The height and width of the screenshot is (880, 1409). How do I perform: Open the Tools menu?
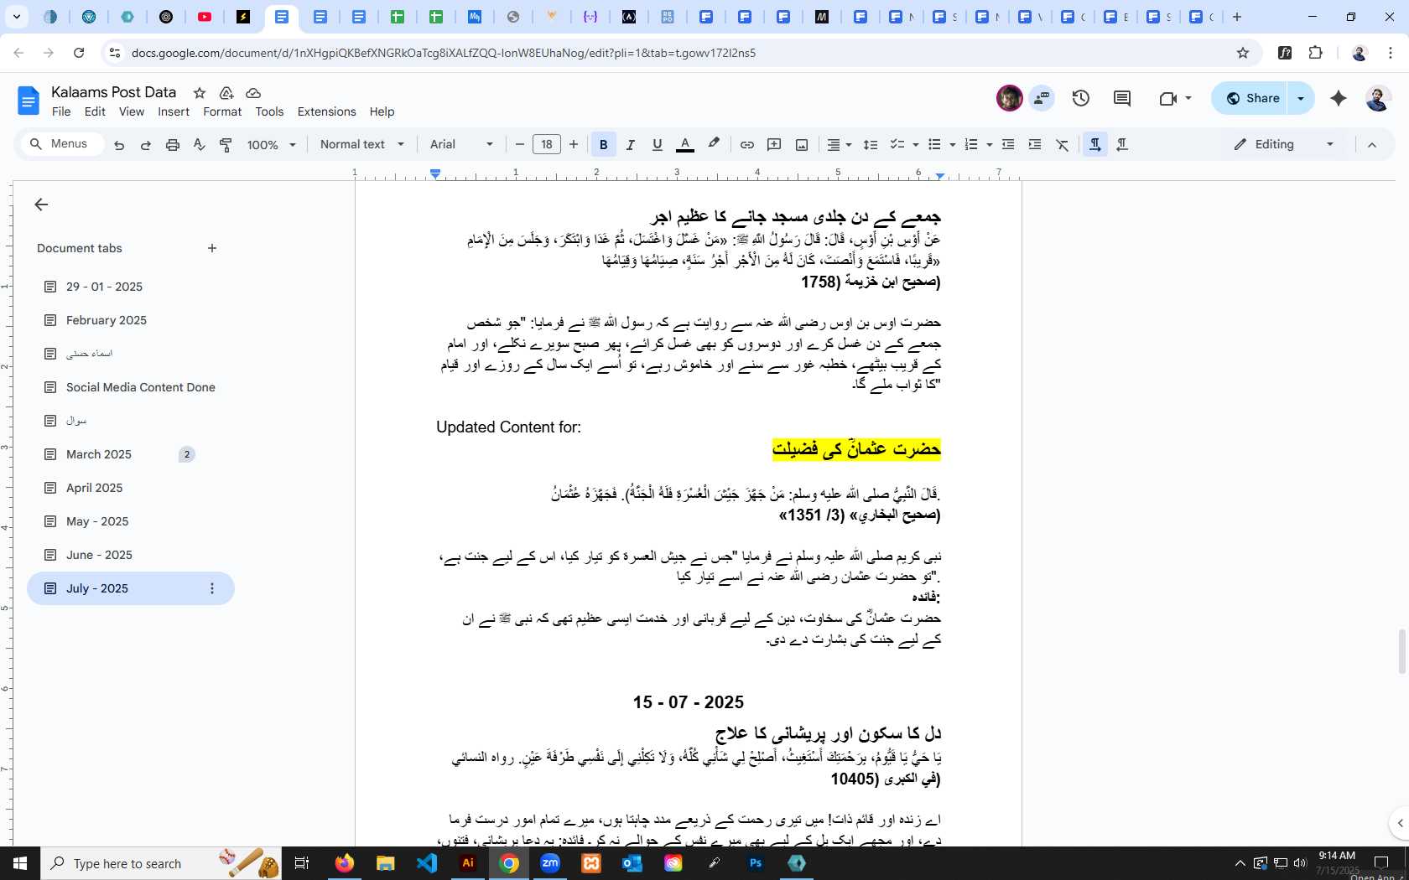point(269,111)
